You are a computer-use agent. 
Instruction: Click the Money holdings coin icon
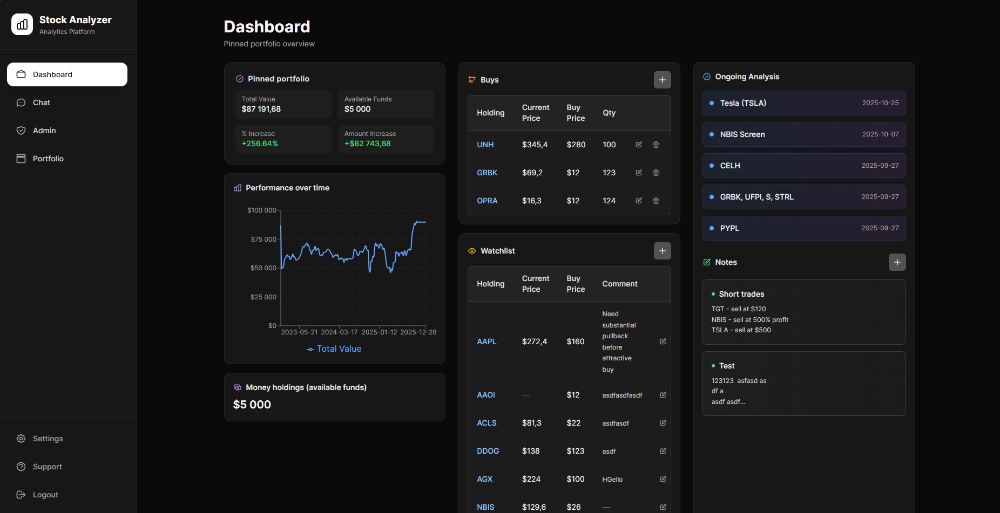[x=238, y=387]
